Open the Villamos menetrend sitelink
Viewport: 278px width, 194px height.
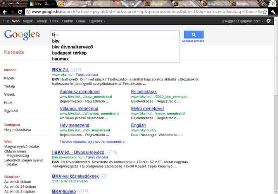pyautogui.click(x=79, y=108)
